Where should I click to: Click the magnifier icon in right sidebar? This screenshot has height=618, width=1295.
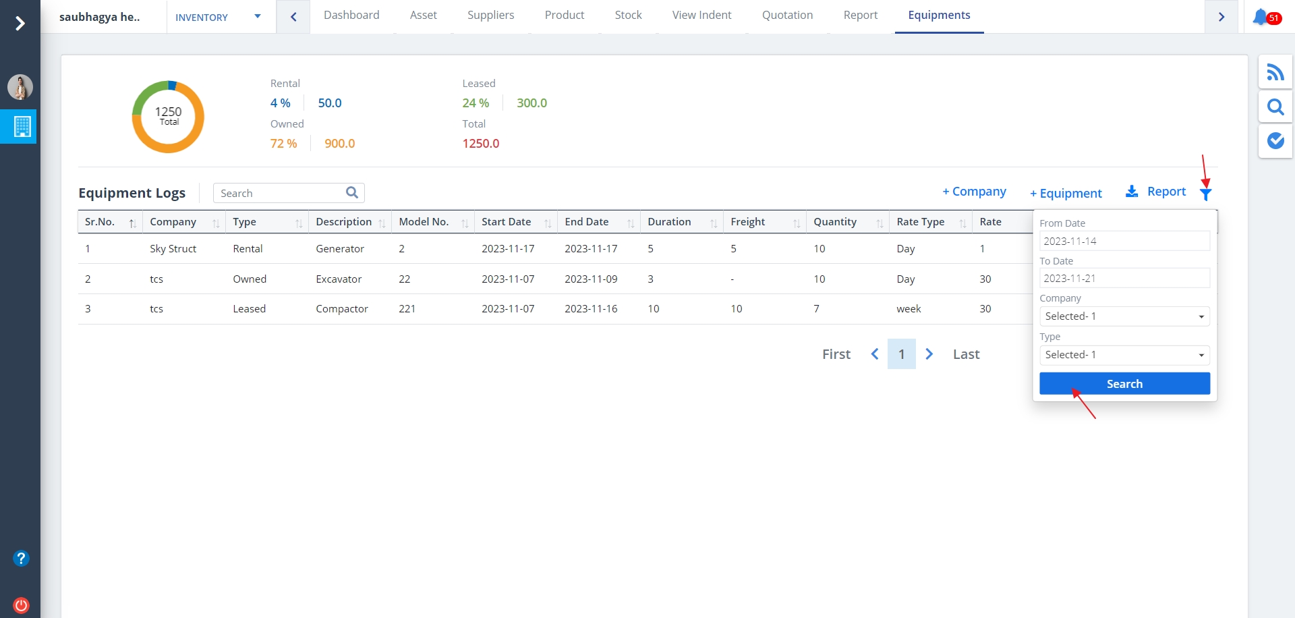[x=1275, y=107]
